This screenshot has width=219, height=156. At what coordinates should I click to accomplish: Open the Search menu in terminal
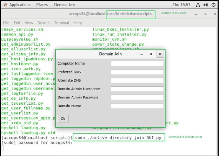[44, 22]
